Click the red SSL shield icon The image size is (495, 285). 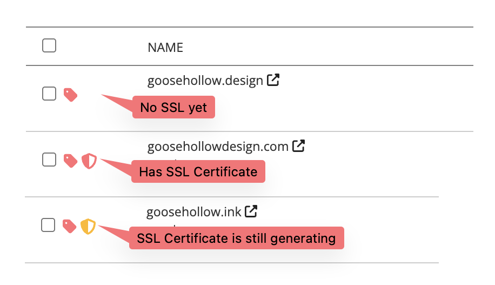89,161
